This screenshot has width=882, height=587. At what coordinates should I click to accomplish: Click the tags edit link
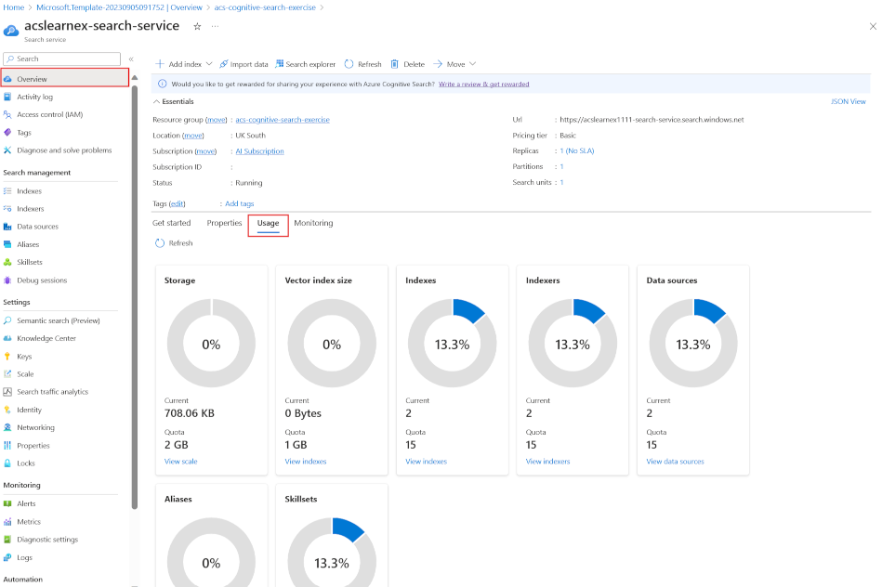tap(178, 203)
